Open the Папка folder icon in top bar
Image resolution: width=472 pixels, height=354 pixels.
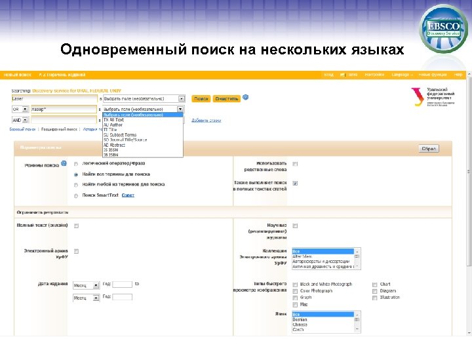342,75
